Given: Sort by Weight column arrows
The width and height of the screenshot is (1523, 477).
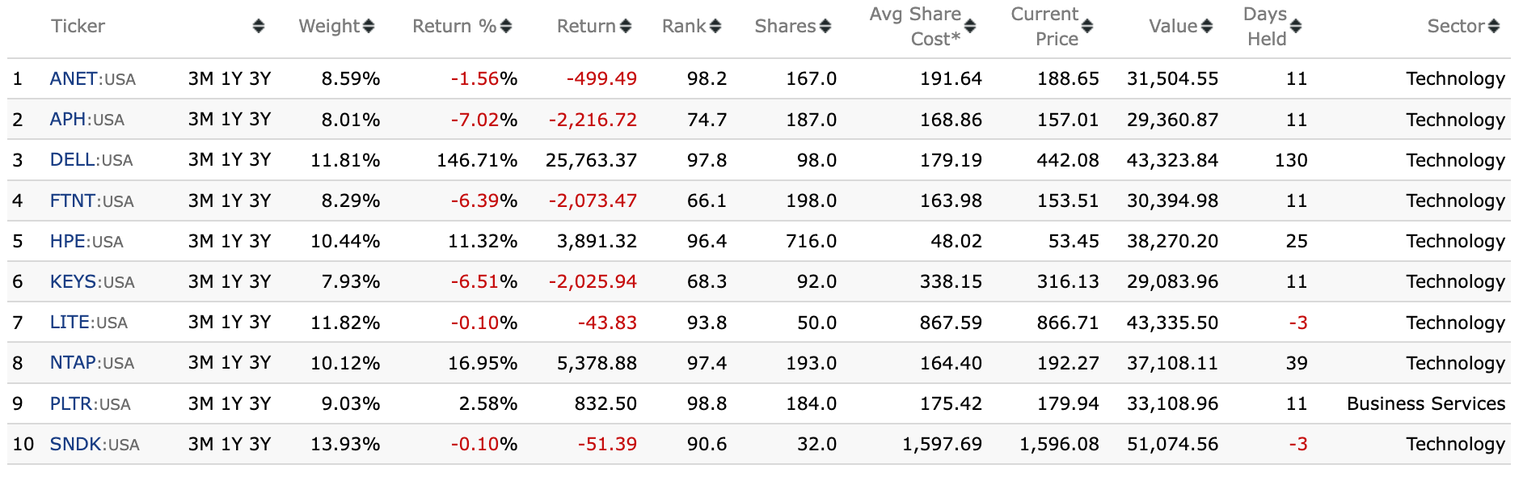Looking at the screenshot, I should (x=369, y=26).
